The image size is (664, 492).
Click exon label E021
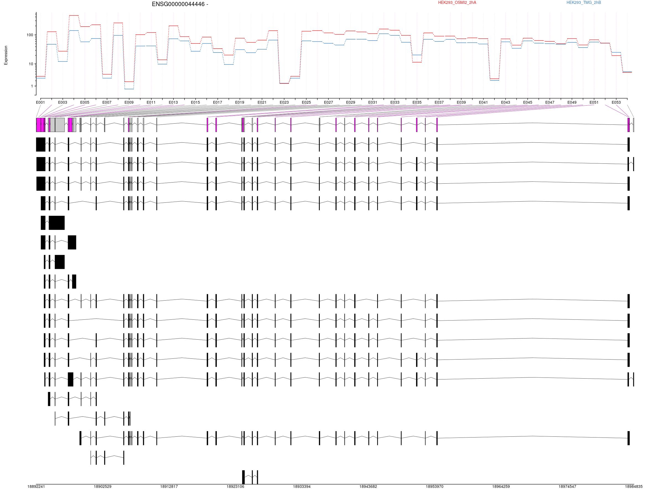point(262,102)
